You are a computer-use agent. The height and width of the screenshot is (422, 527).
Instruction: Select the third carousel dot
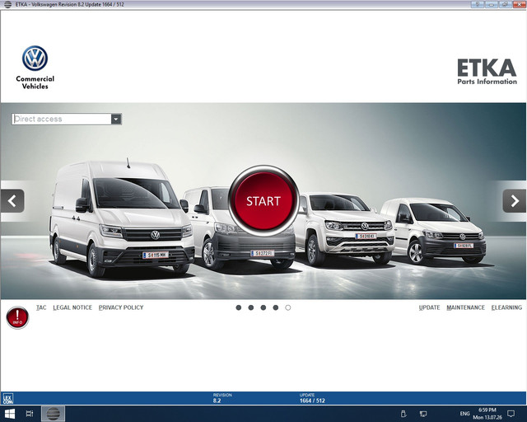[263, 307]
